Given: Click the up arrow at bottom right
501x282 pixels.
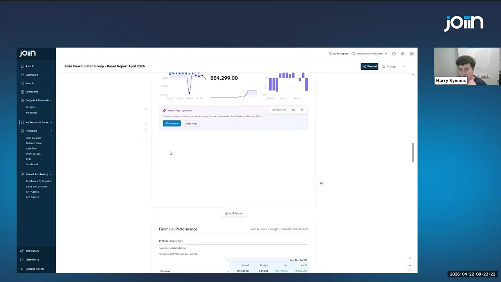Looking at the screenshot, I should pyautogui.click(x=410, y=258).
